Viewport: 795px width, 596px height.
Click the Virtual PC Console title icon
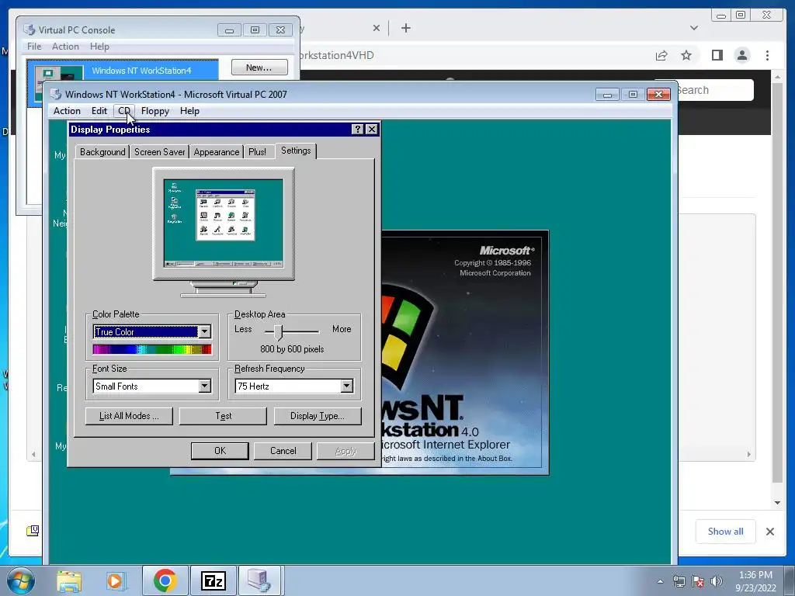click(x=30, y=30)
